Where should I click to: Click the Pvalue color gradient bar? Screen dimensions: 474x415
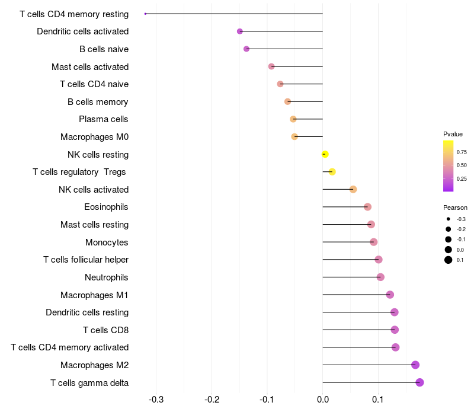point(449,166)
